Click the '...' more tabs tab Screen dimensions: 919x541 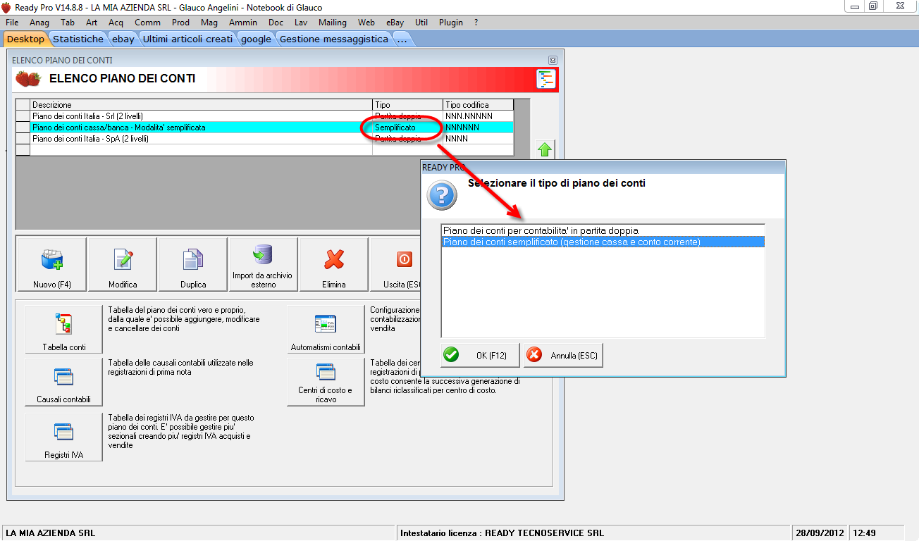click(402, 39)
